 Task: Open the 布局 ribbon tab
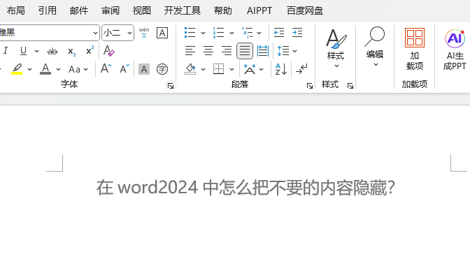[x=15, y=10]
